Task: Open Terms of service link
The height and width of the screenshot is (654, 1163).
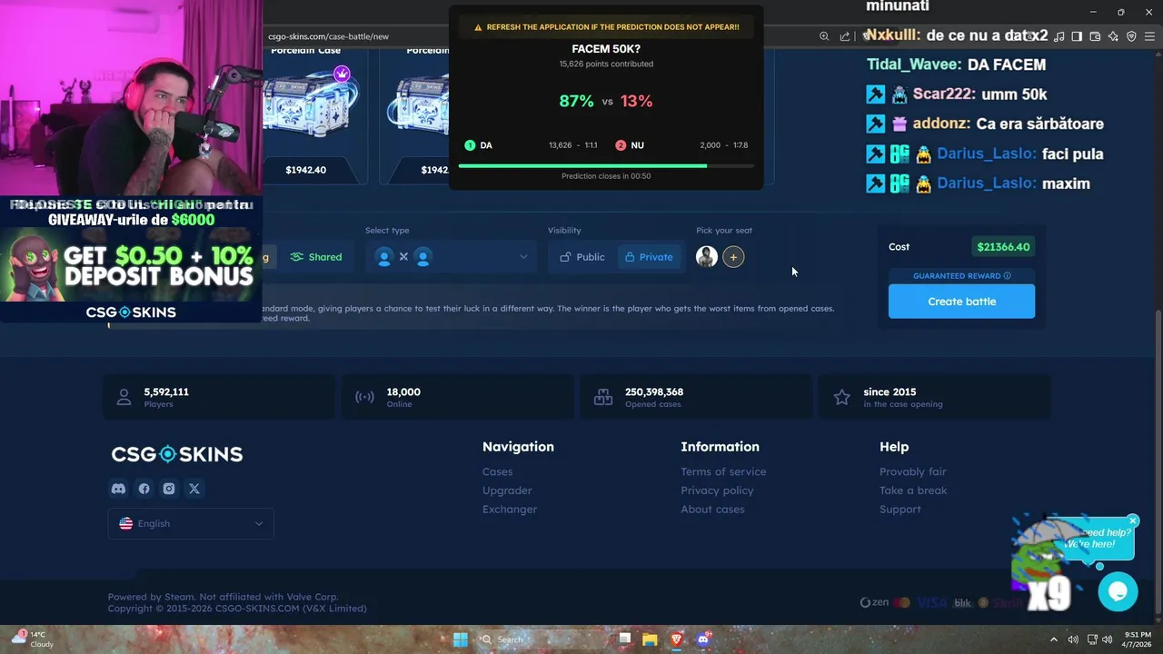Action: (x=723, y=471)
